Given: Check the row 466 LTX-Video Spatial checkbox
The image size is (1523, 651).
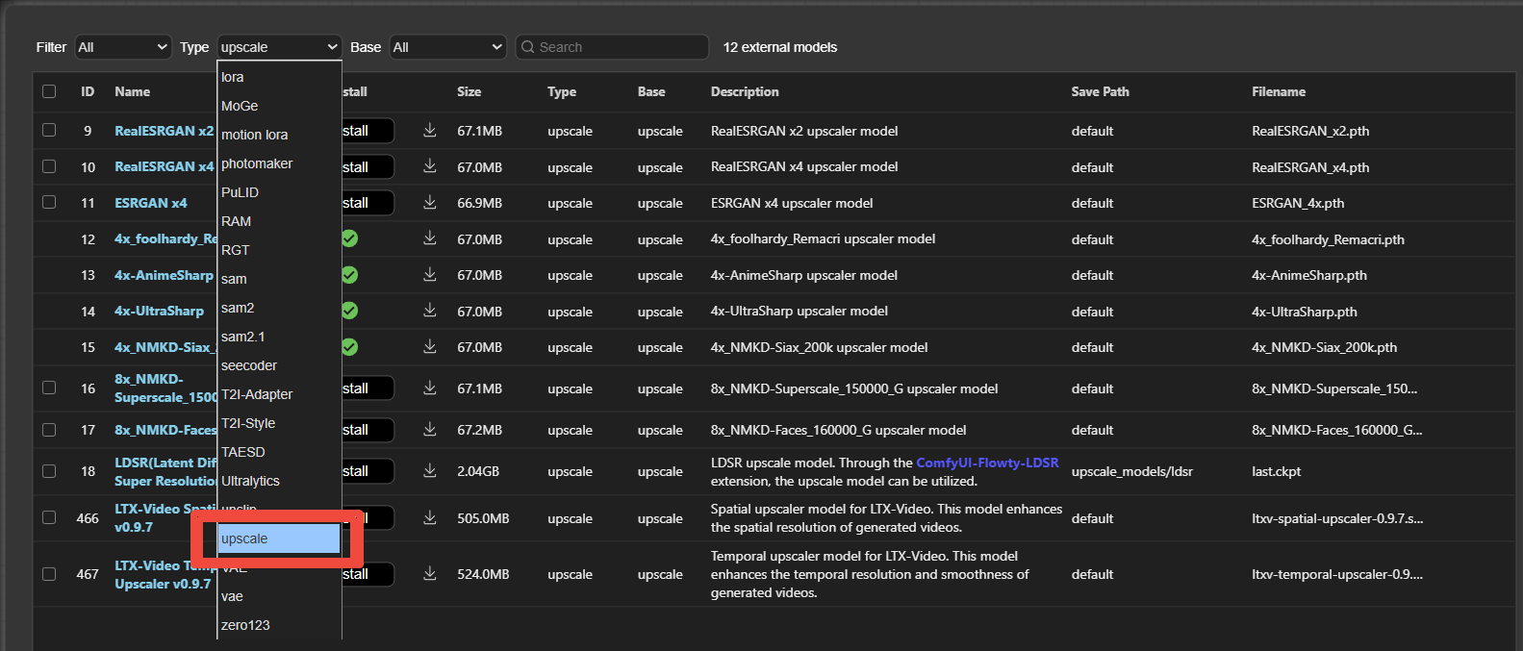Looking at the screenshot, I should pos(49,517).
